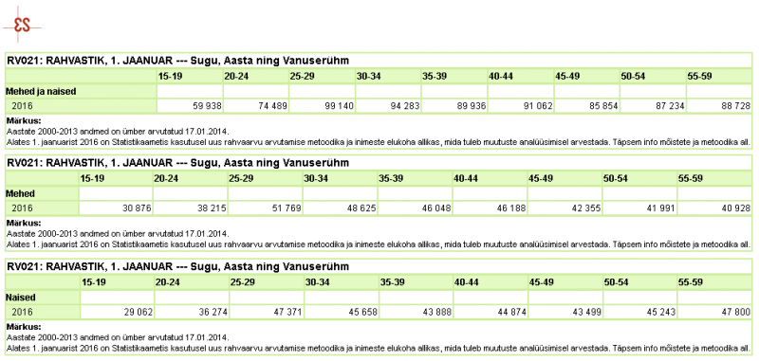Click the 55-59 header in first table
This screenshot has height=361, width=759.
(700, 77)
